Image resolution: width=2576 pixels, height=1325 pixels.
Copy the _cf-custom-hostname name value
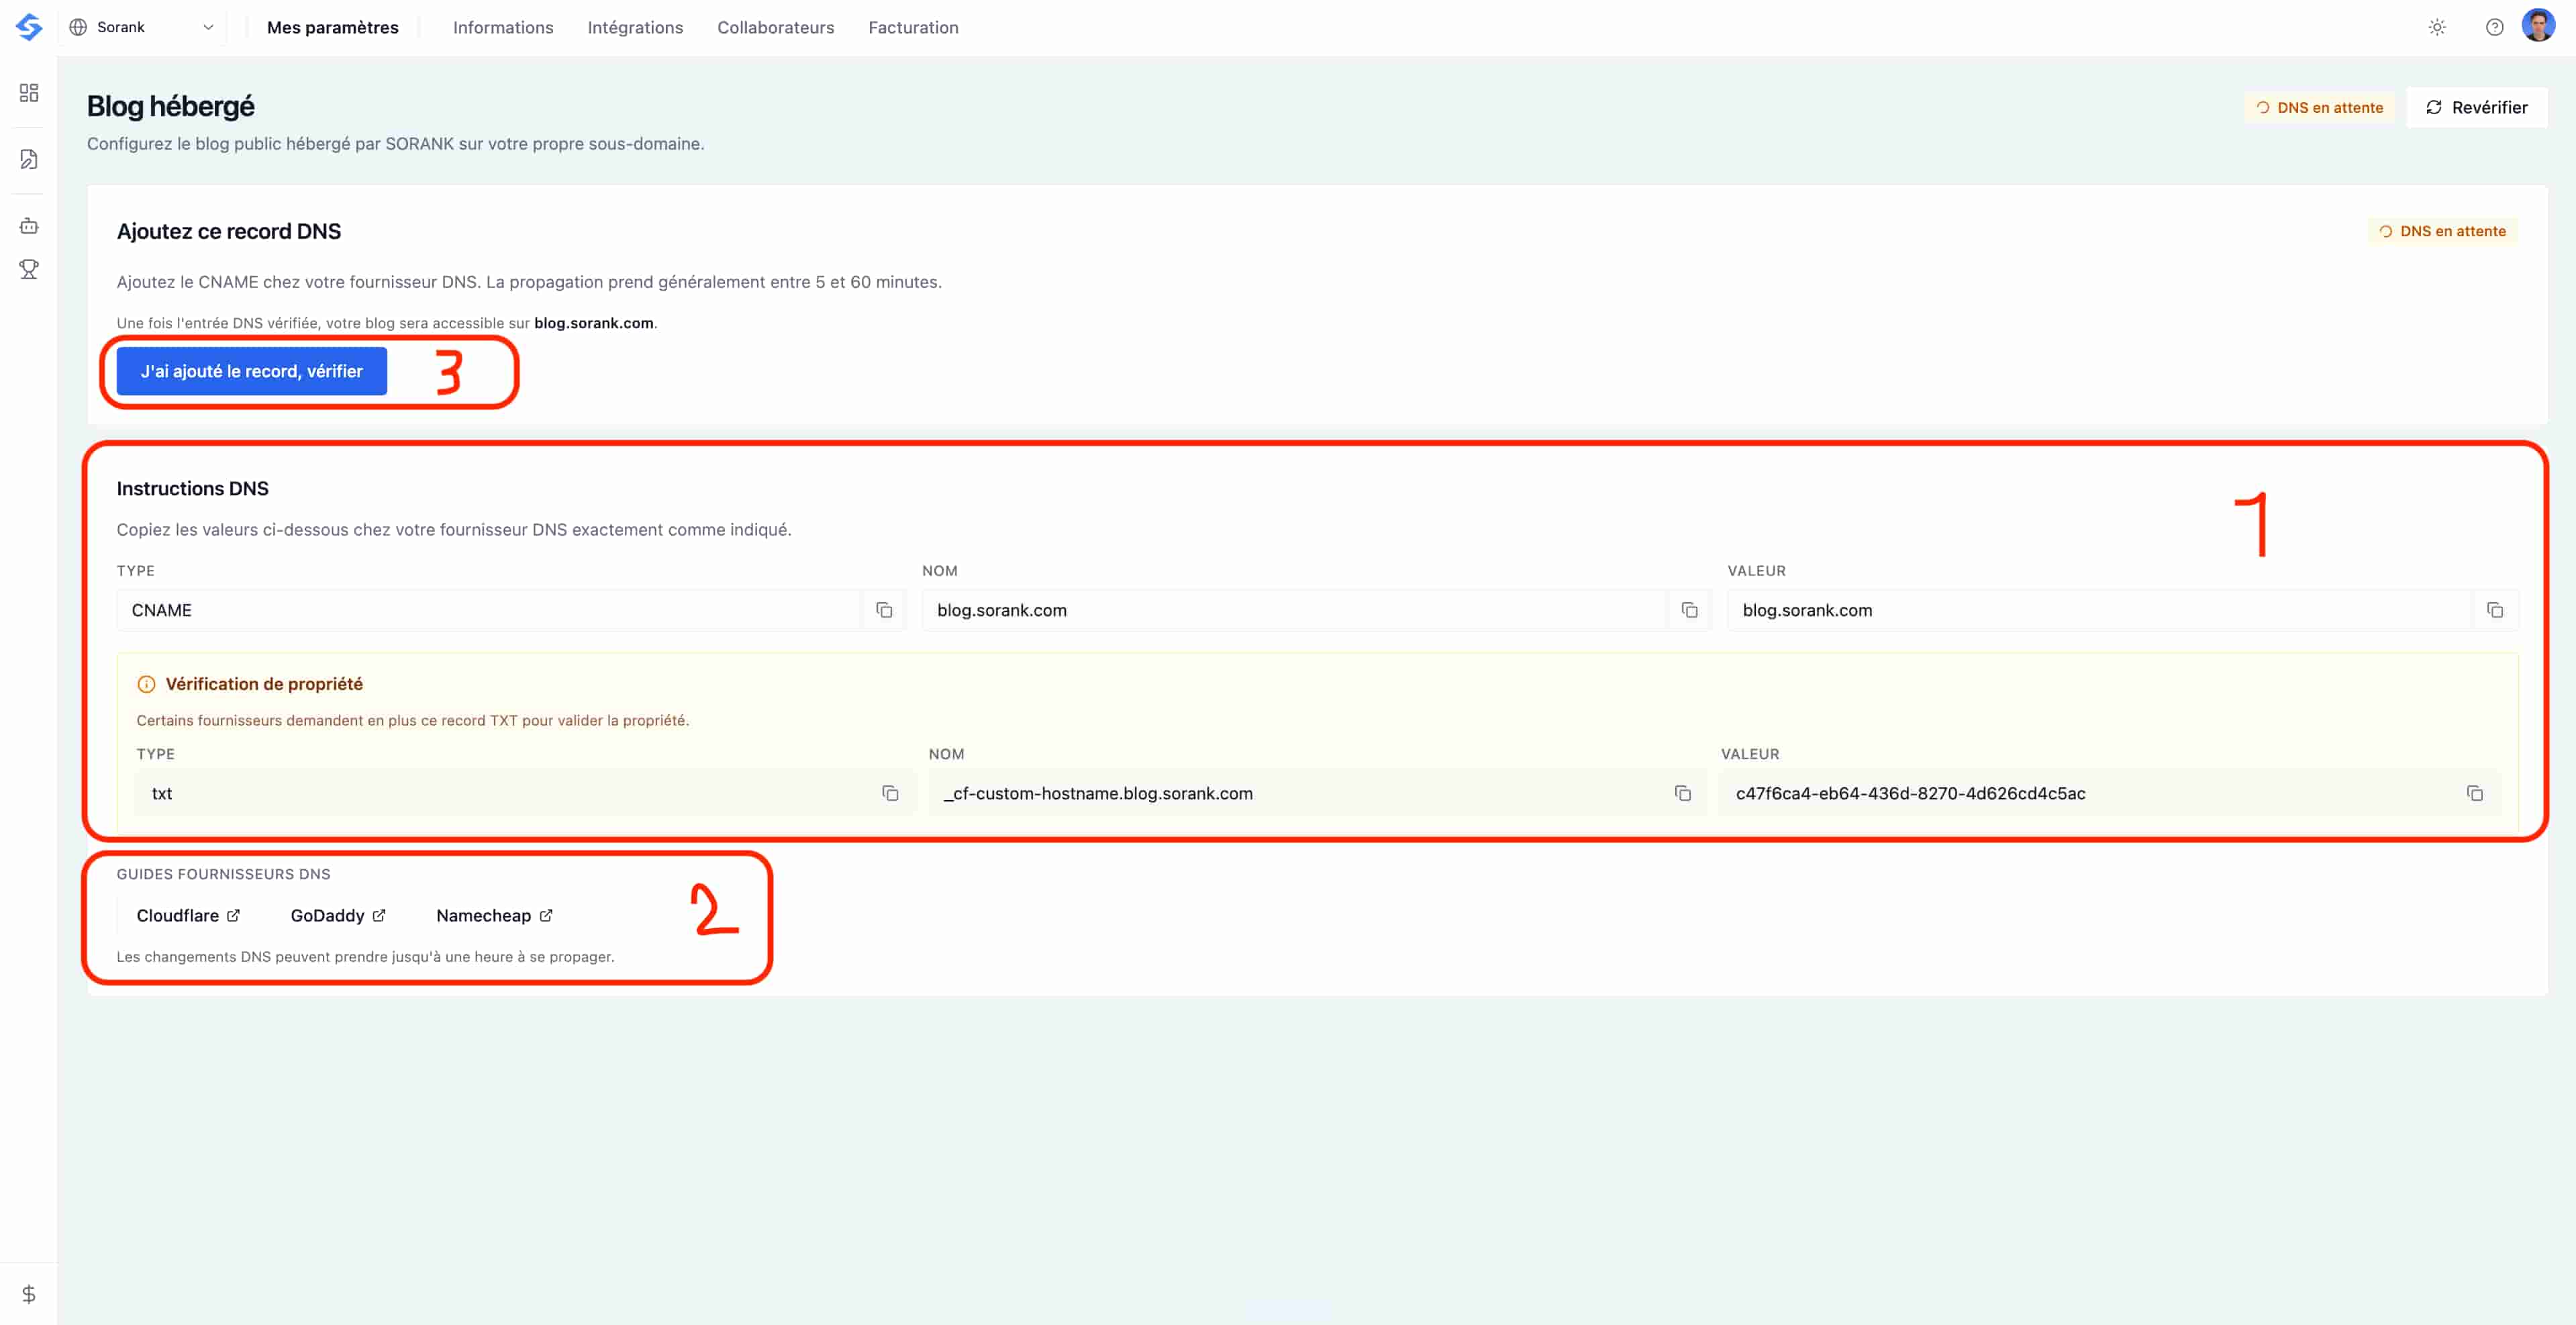pos(1683,793)
